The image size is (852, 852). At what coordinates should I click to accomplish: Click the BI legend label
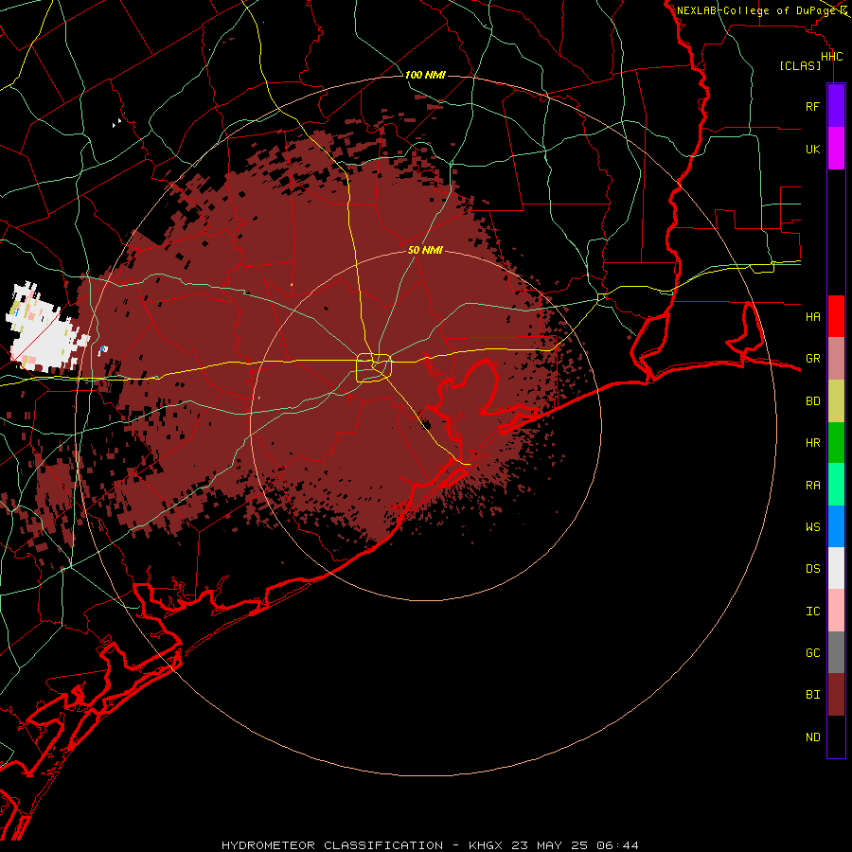click(812, 695)
